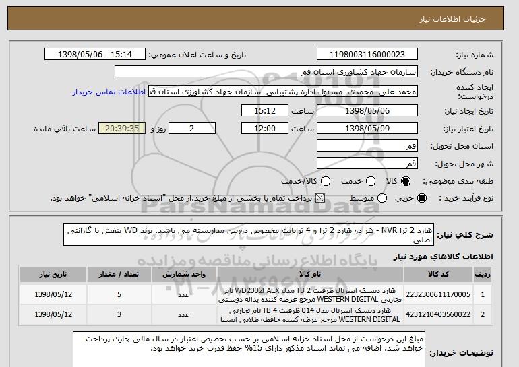Click the توضیحات خریدار label

click(462, 353)
